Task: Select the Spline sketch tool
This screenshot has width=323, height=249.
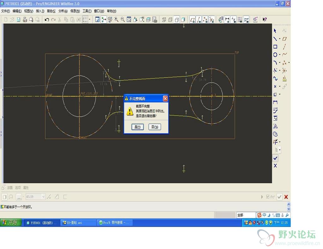Action: click(275, 78)
